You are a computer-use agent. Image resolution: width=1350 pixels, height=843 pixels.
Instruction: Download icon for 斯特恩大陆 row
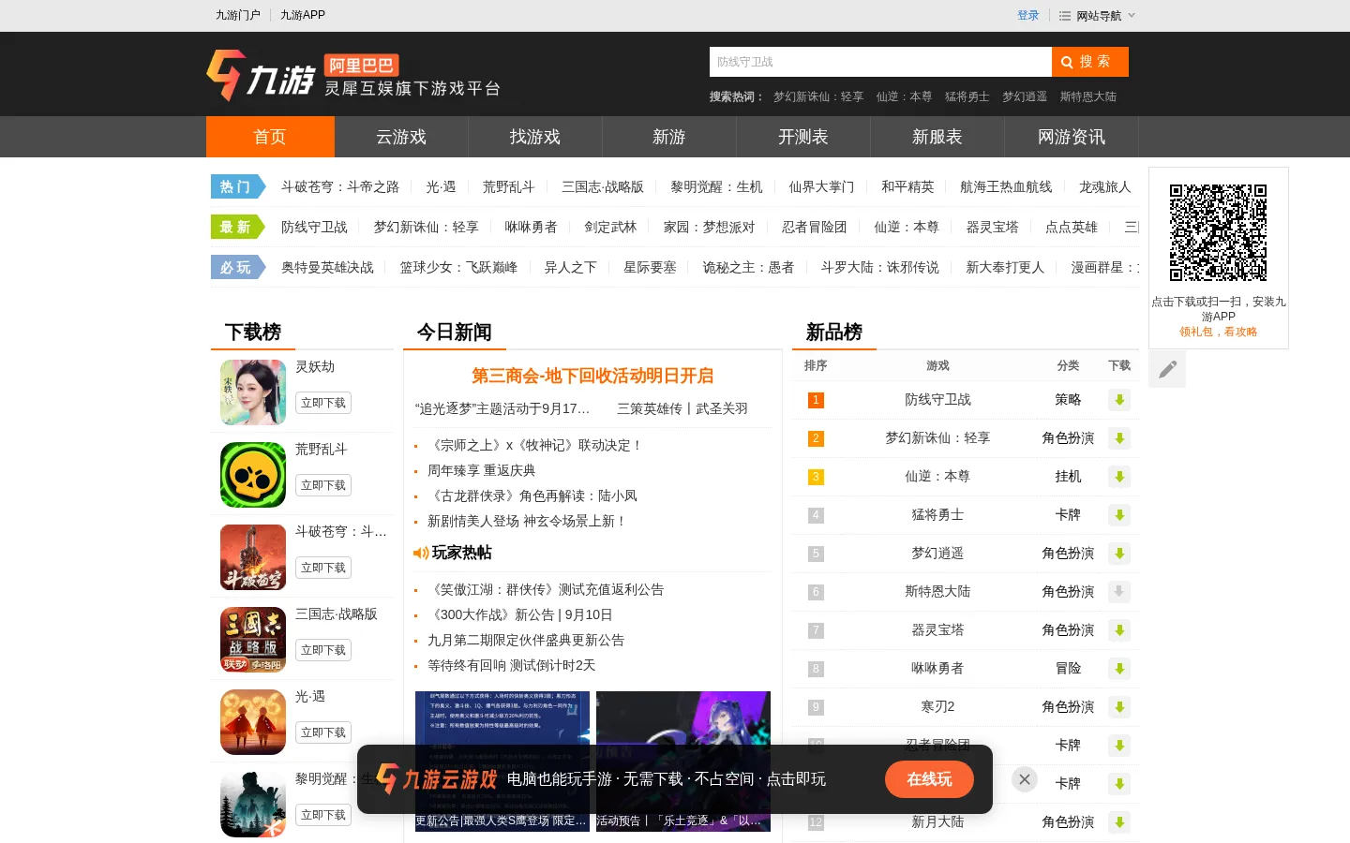pyautogui.click(x=1118, y=592)
